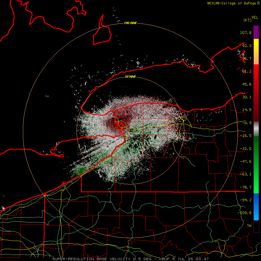Click the yellow-orange segment of color bar
Viewport: 261px width, 261px height.
click(256, 52)
